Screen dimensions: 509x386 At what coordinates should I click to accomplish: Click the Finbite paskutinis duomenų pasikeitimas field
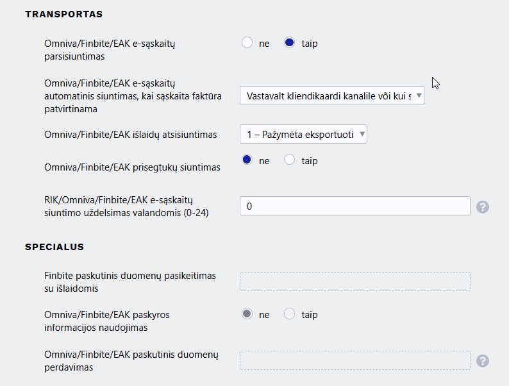point(355,281)
